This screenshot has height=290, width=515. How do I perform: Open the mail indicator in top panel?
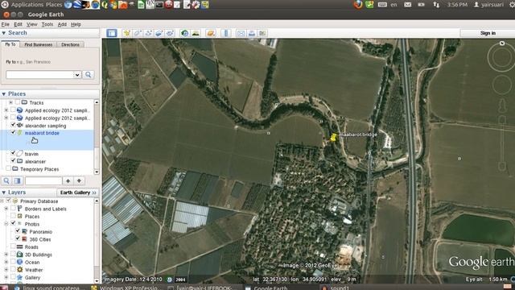click(408, 5)
